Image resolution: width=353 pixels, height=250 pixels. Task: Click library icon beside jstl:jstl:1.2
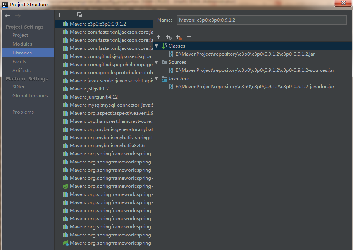(x=65, y=89)
